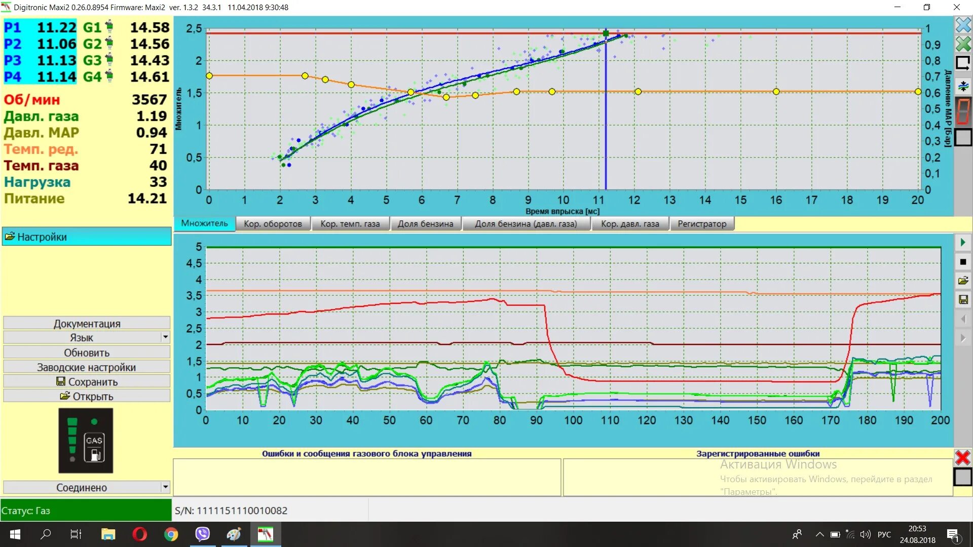
Task: Start recording with the green play button
Action: click(x=963, y=243)
